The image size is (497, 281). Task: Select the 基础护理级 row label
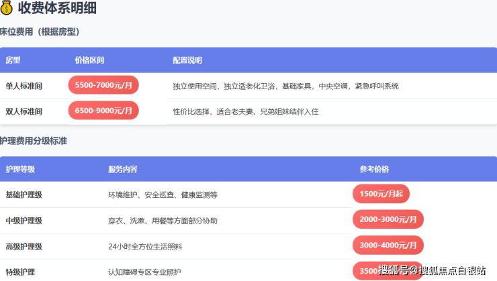(24, 195)
